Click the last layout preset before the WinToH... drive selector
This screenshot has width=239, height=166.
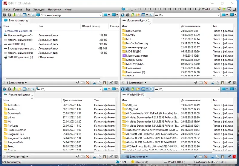click(194, 9)
